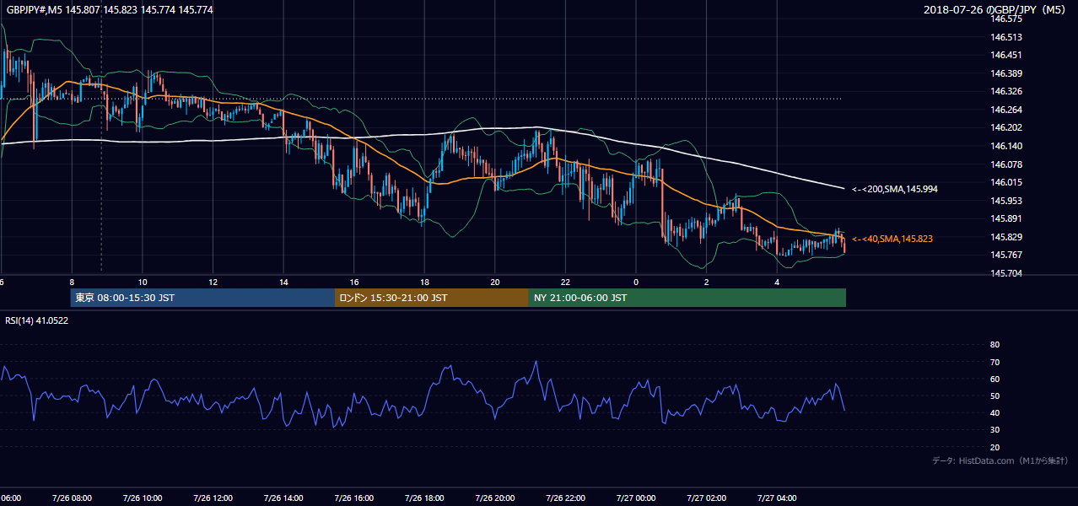Click price level 146.202 on axis
The width and height of the screenshot is (1078, 506).
(x=1007, y=127)
